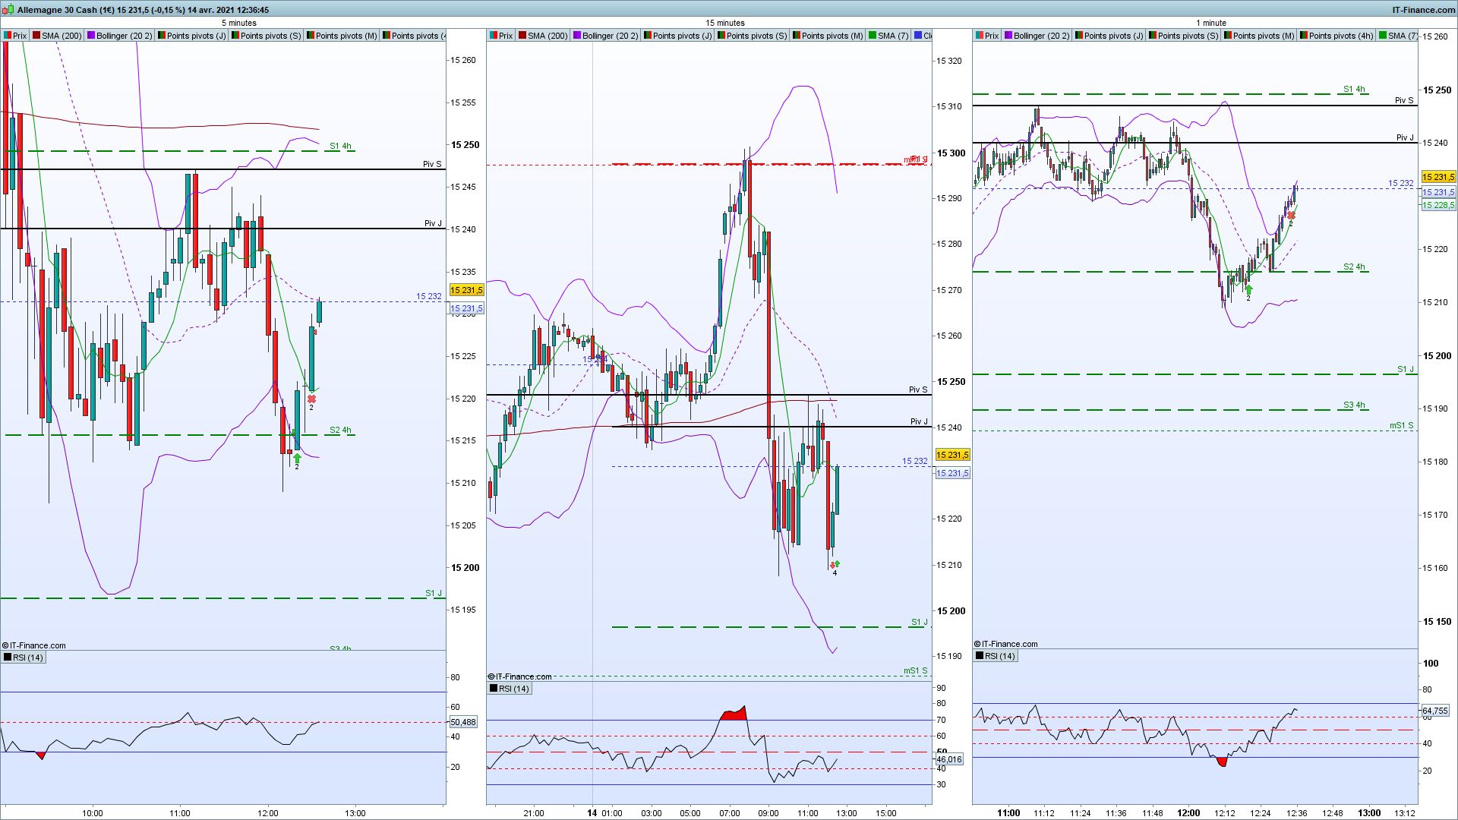Click the candlestick icon in title bar
1458x820 pixels.
click(8, 10)
